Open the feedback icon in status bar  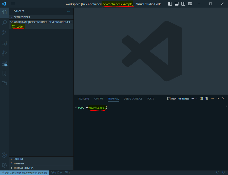point(217,172)
